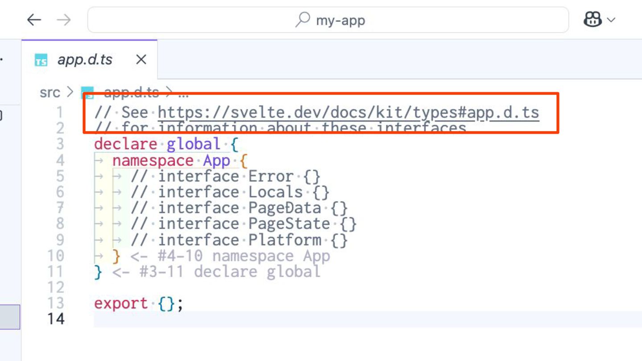Go forward with the right arrow

tap(64, 20)
